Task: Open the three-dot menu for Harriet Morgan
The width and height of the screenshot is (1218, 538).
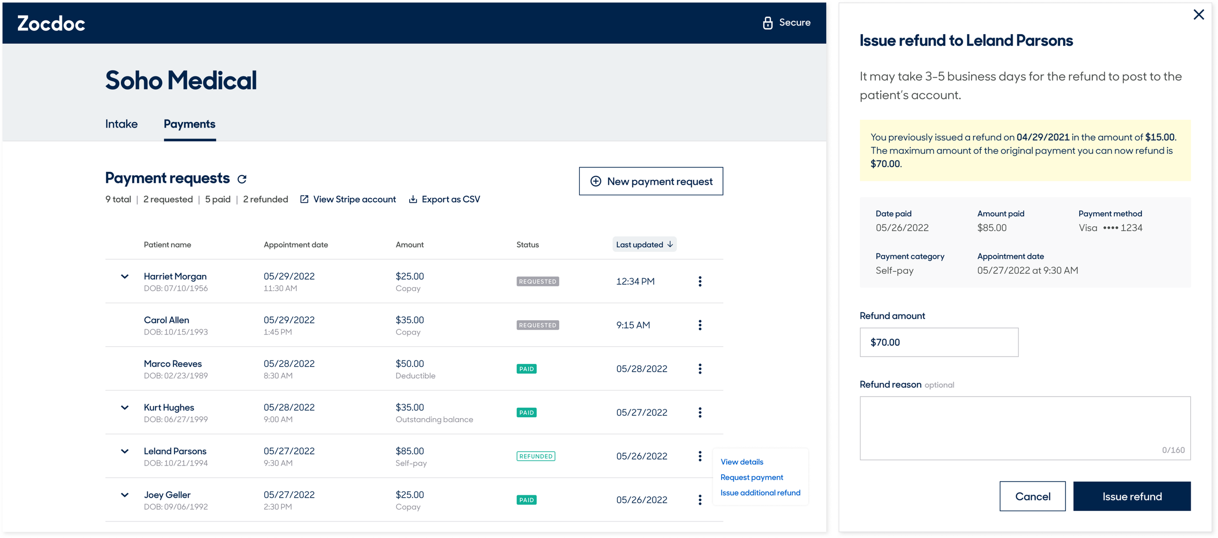Action: point(700,281)
